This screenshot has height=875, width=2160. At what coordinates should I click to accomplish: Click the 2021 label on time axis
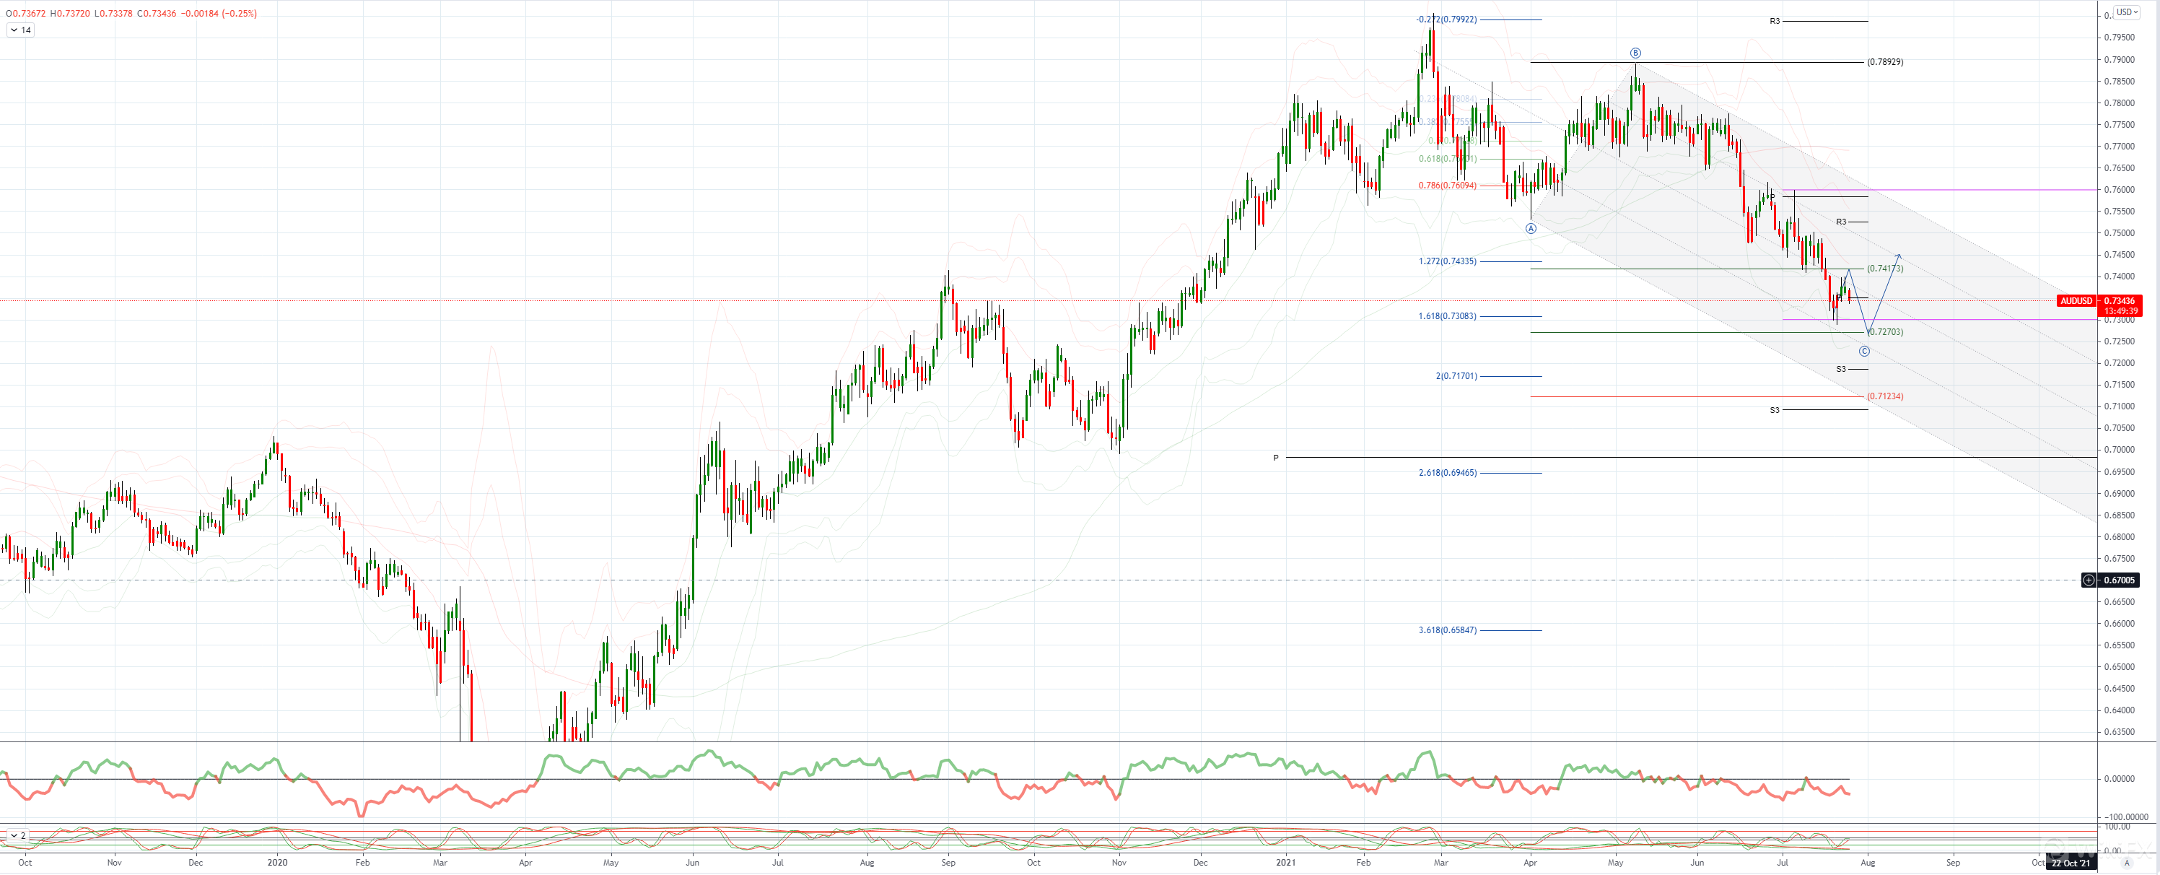(x=1285, y=863)
